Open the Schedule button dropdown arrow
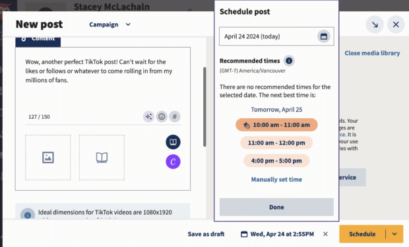409x247 pixels. click(x=394, y=234)
